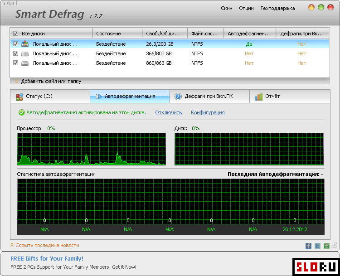Viewport: 340px width, 276px height.
Task: Toggle autodefrag 'Нет' on 860/863 GB disk
Action: pos(249,63)
